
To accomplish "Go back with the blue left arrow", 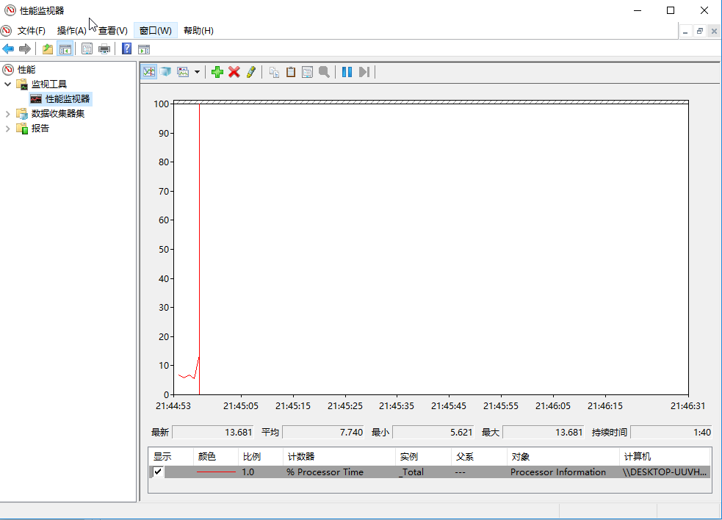I will (x=8, y=48).
